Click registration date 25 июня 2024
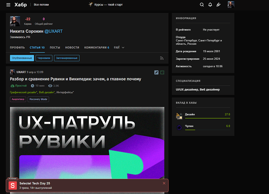 tap(211, 59)
